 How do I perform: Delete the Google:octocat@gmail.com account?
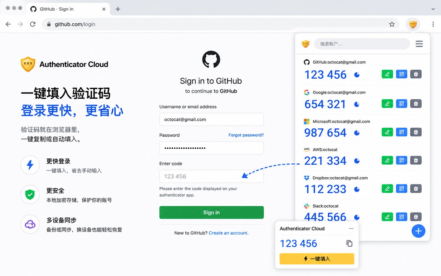416,103
